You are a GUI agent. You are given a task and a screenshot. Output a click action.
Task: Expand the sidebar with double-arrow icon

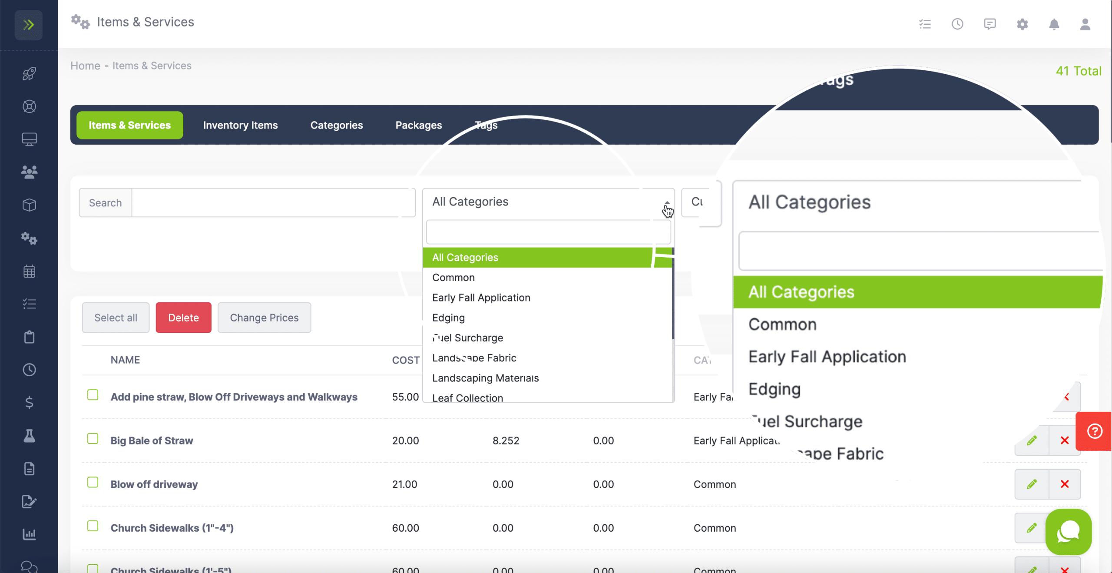(x=29, y=25)
